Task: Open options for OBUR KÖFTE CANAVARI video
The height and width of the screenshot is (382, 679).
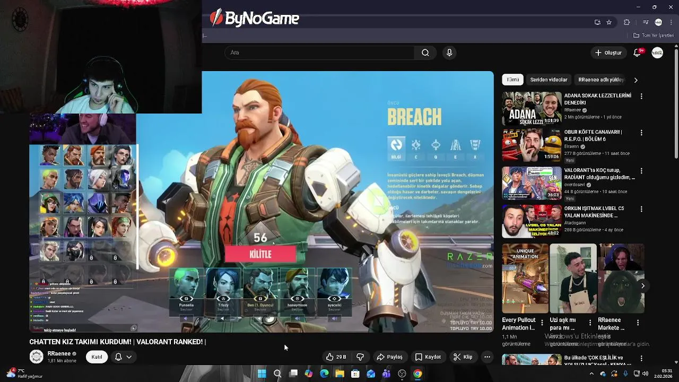Action: [x=641, y=133]
